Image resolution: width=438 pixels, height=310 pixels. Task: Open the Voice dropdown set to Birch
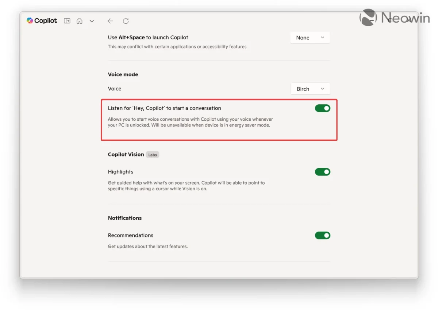point(310,89)
